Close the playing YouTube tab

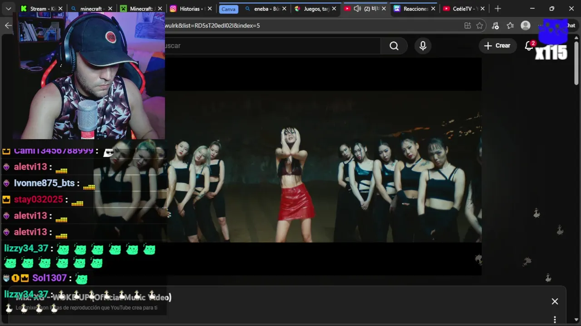384,9
